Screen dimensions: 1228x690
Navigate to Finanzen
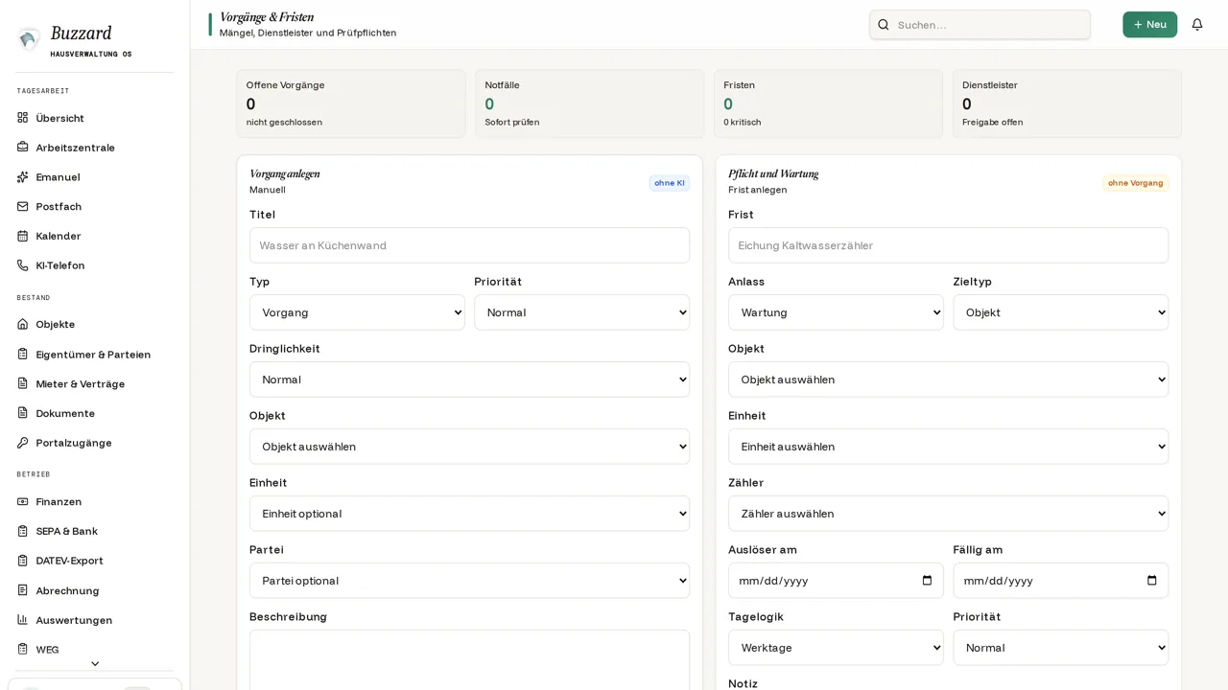click(94, 501)
